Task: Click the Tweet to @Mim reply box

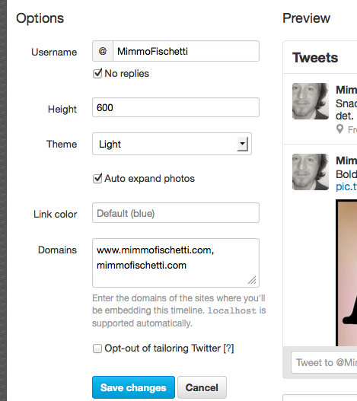Action: tap(324, 362)
